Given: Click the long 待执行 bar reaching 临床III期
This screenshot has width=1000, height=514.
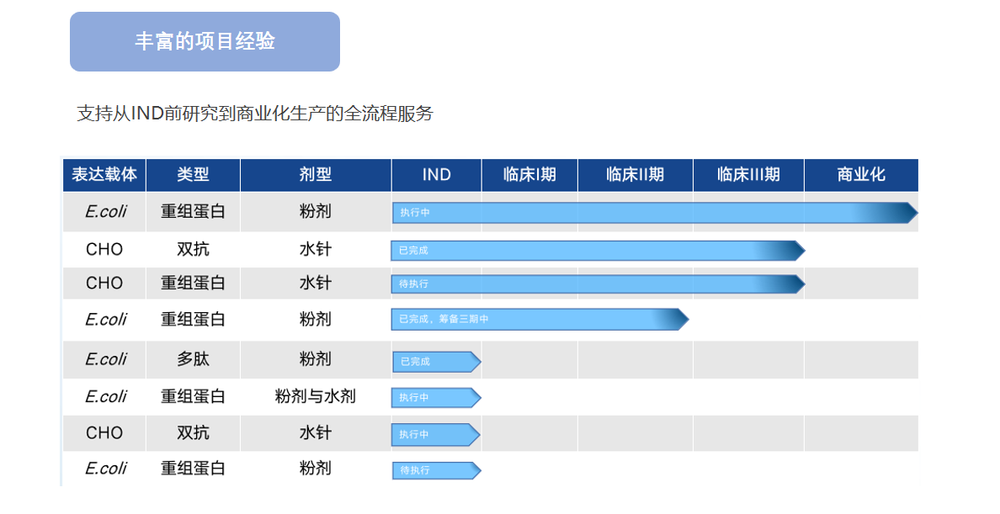Looking at the screenshot, I should [x=596, y=284].
